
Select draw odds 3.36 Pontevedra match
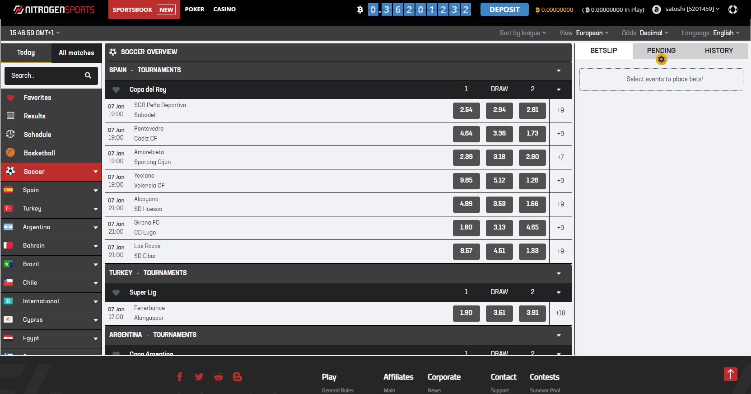pyautogui.click(x=499, y=134)
